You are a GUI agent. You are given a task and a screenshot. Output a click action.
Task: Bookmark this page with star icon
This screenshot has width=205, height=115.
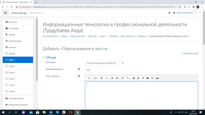180,7
